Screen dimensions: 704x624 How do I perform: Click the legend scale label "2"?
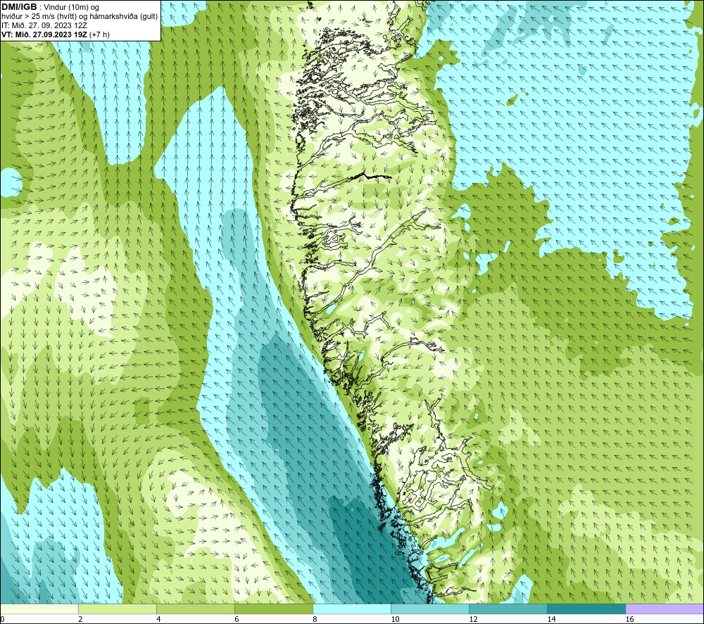(80, 619)
